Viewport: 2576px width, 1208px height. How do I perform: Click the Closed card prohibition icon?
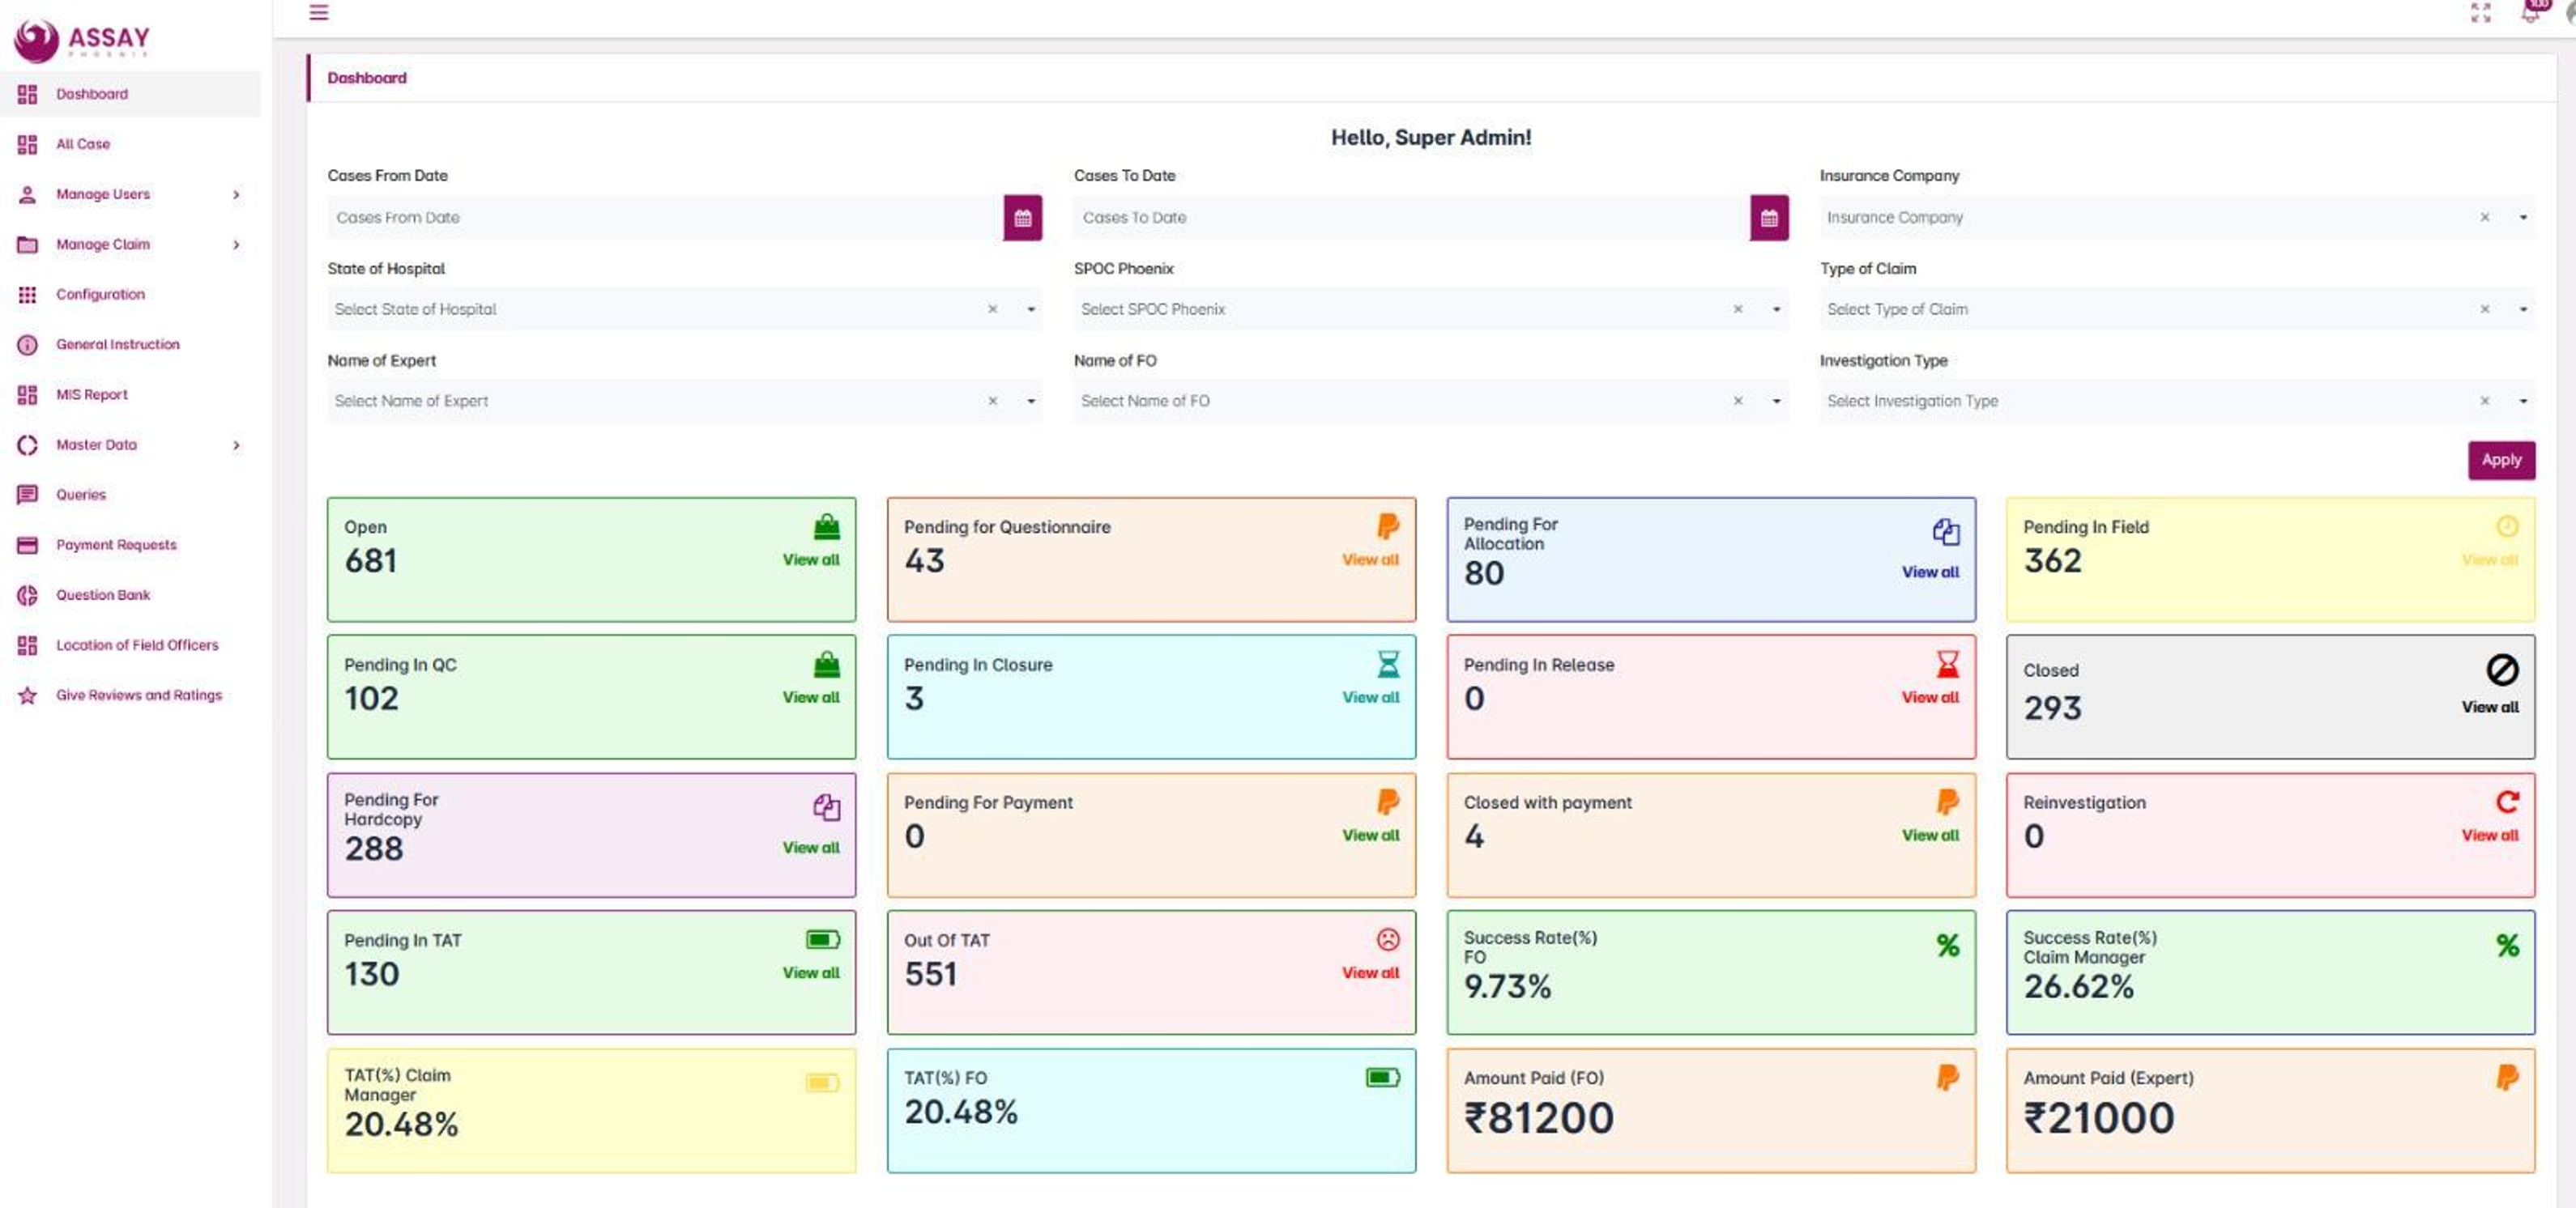(2502, 670)
